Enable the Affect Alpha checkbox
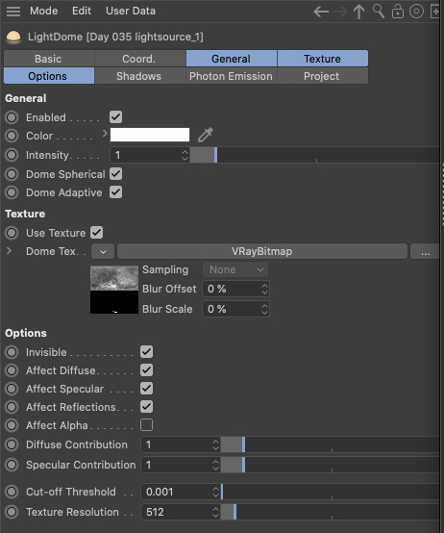Image resolution: width=444 pixels, height=533 pixels. click(147, 425)
